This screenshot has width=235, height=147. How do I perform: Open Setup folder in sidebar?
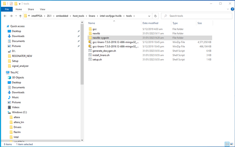pyautogui.click(x=15, y=61)
